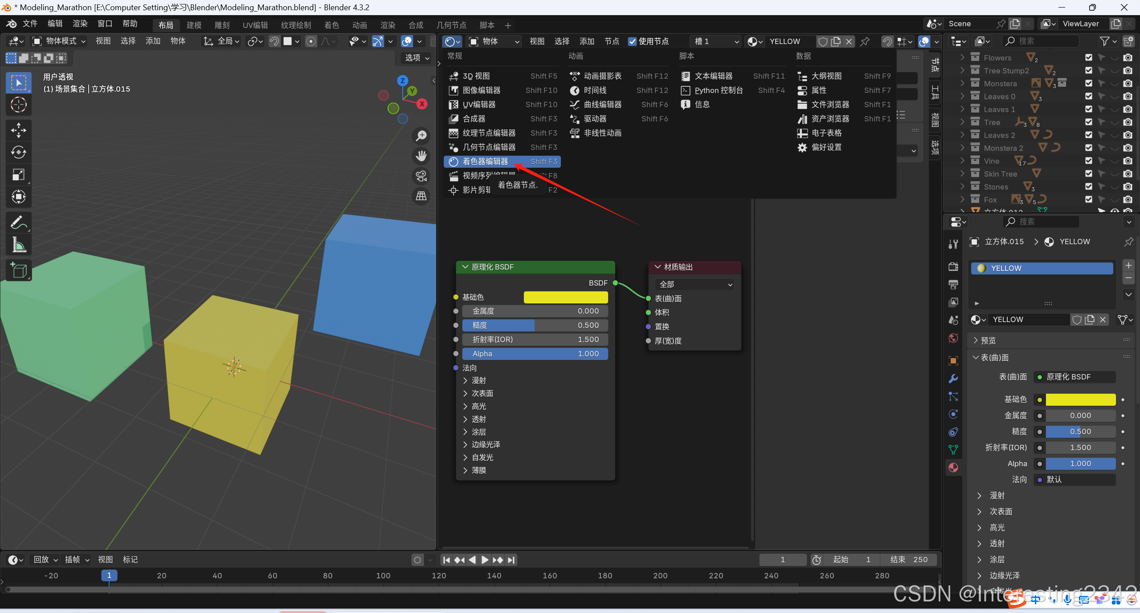Select the Rotate tool icon

tap(18, 152)
